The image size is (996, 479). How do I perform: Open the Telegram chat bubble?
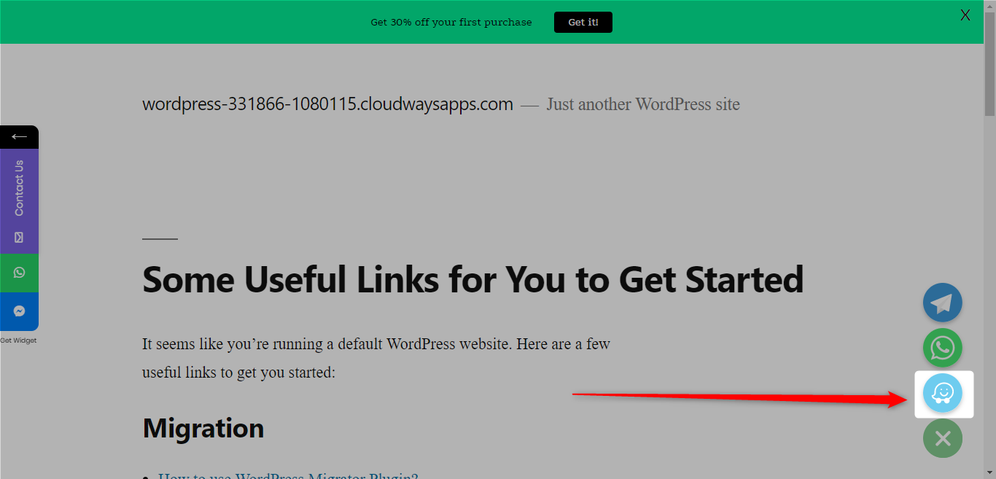pos(943,303)
